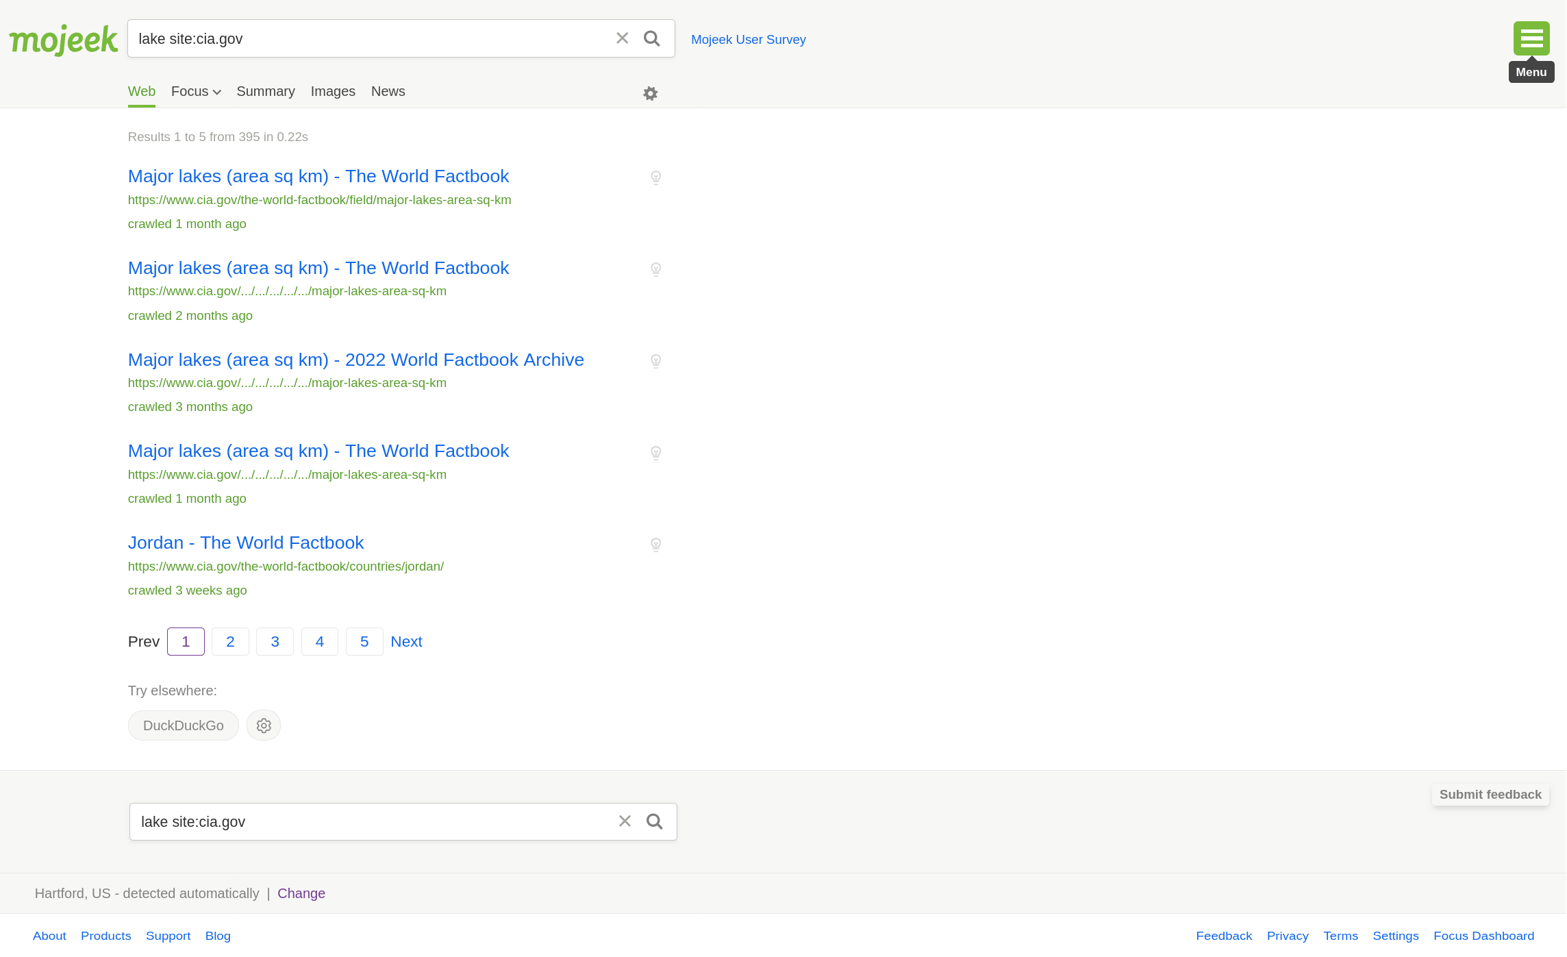Click the countries/jordan URL link
The width and height of the screenshot is (1567, 957).
click(x=286, y=567)
